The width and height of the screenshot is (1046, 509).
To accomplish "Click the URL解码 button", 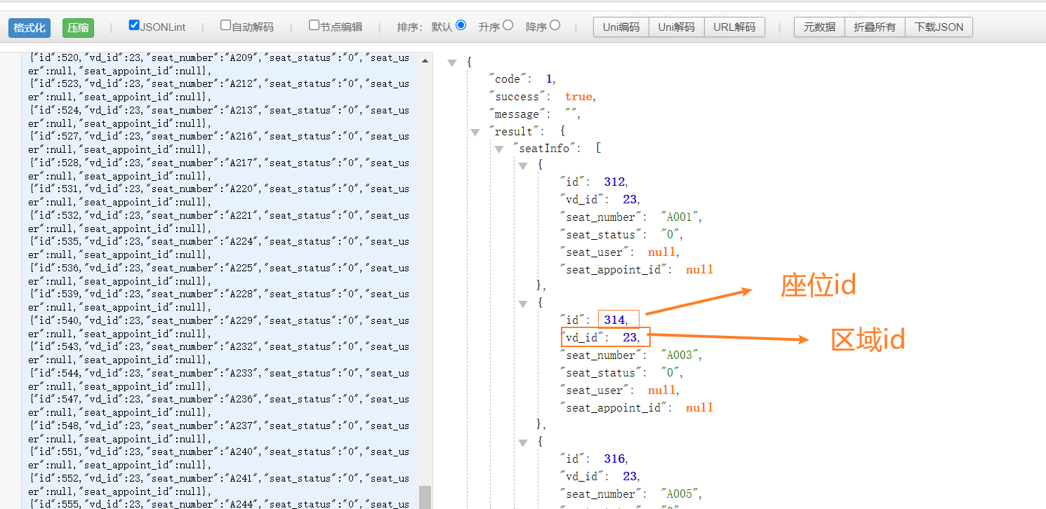I will coord(734,27).
